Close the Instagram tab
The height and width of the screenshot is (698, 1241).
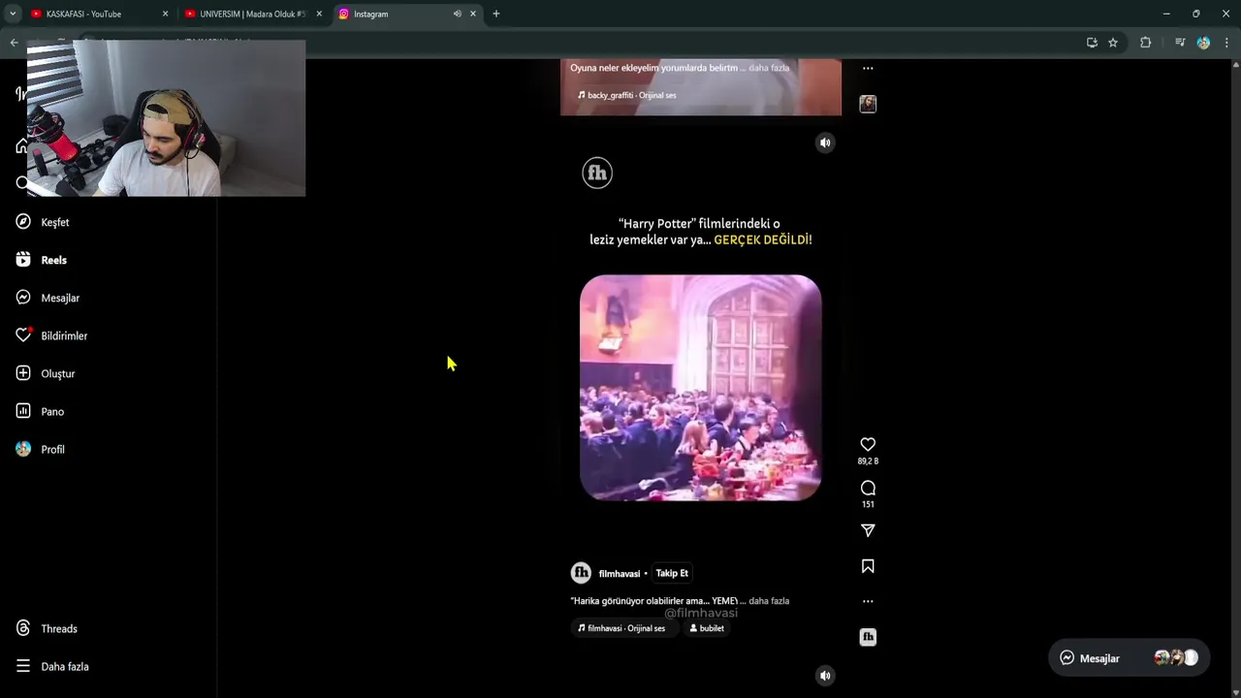(x=473, y=14)
